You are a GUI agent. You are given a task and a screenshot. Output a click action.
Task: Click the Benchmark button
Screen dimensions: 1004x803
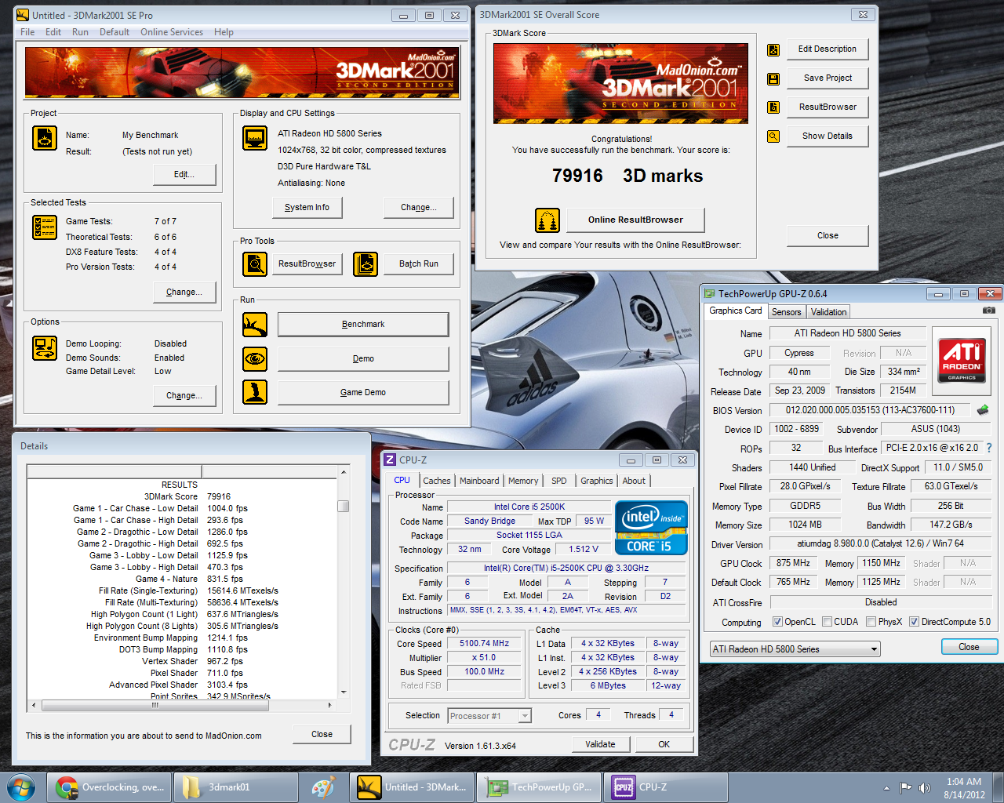point(363,325)
